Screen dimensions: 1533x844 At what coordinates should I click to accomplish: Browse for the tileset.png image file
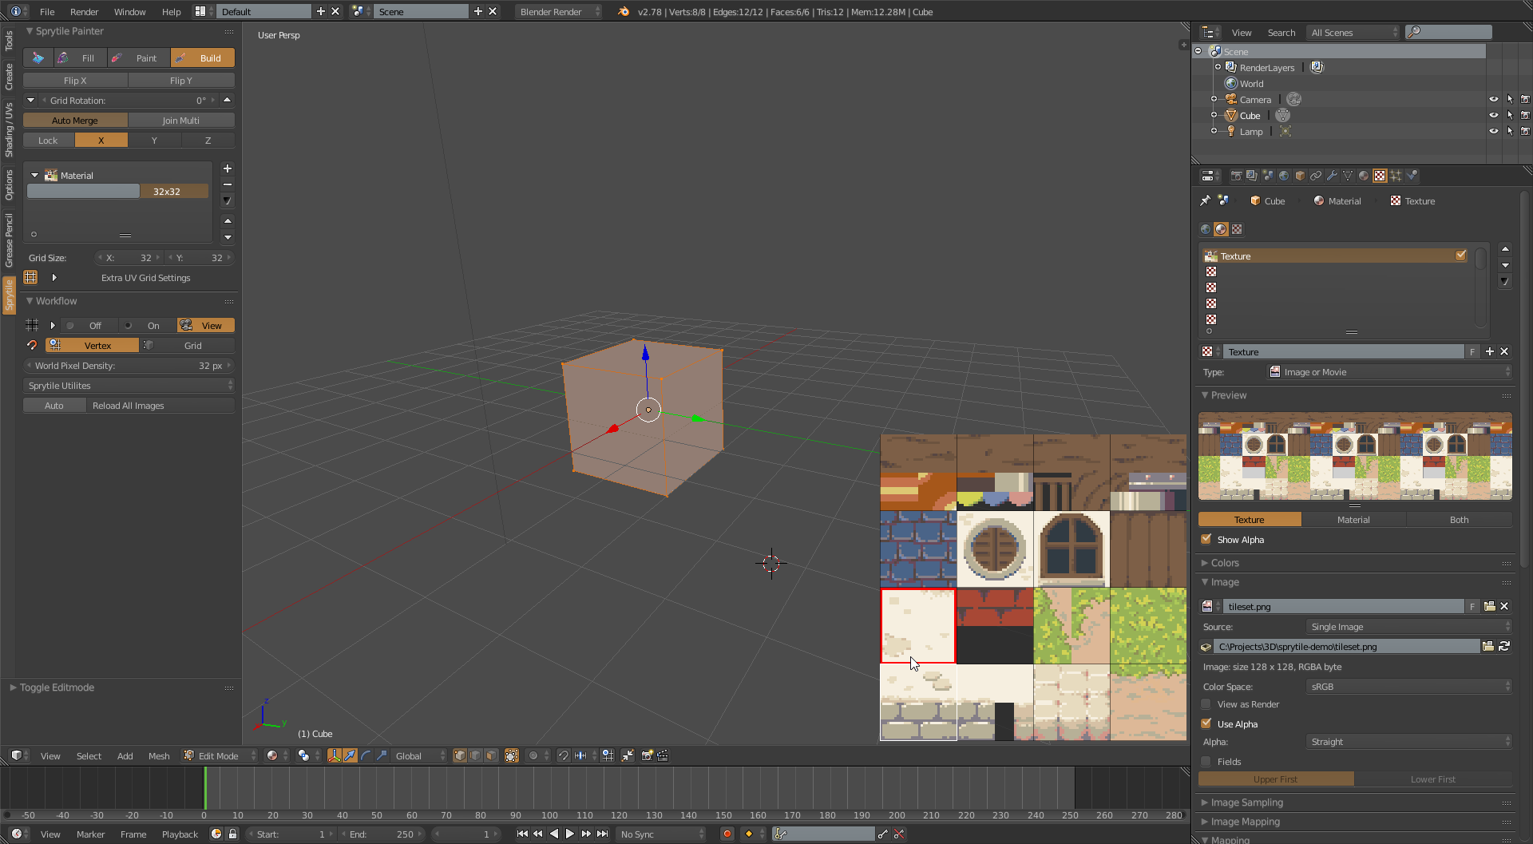click(x=1488, y=647)
